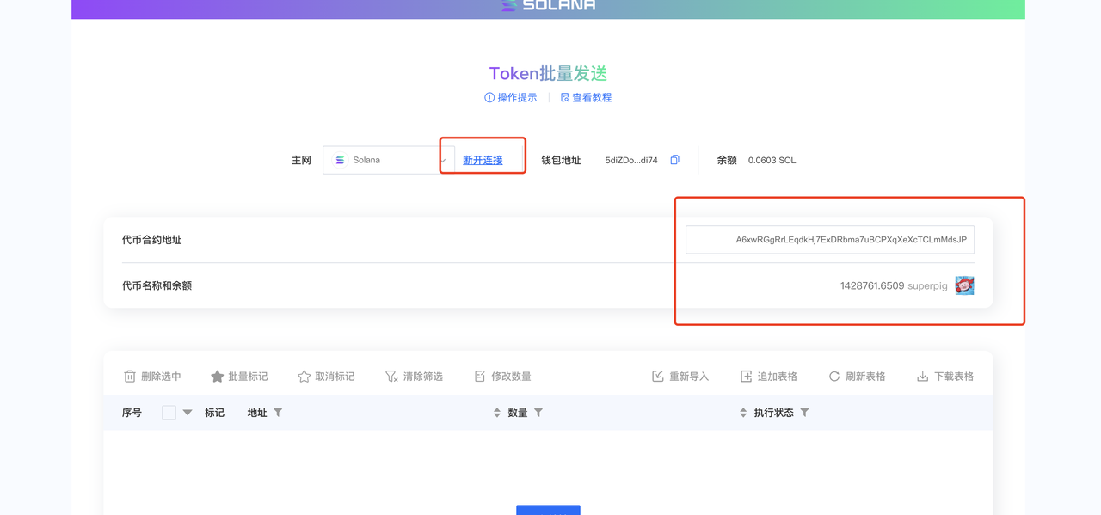Click the clear filter icon 清除筛选

click(391, 377)
